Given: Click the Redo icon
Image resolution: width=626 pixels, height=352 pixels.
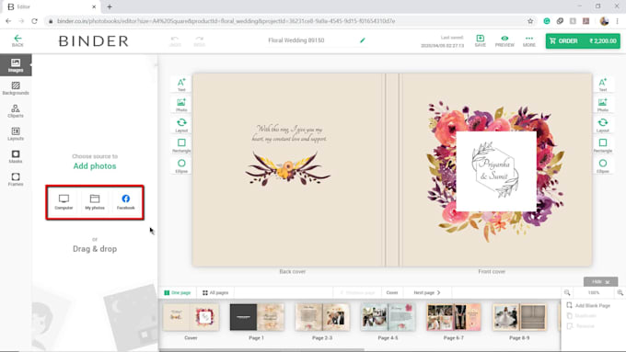Looking at the screenshot, I should pos(199,40).
